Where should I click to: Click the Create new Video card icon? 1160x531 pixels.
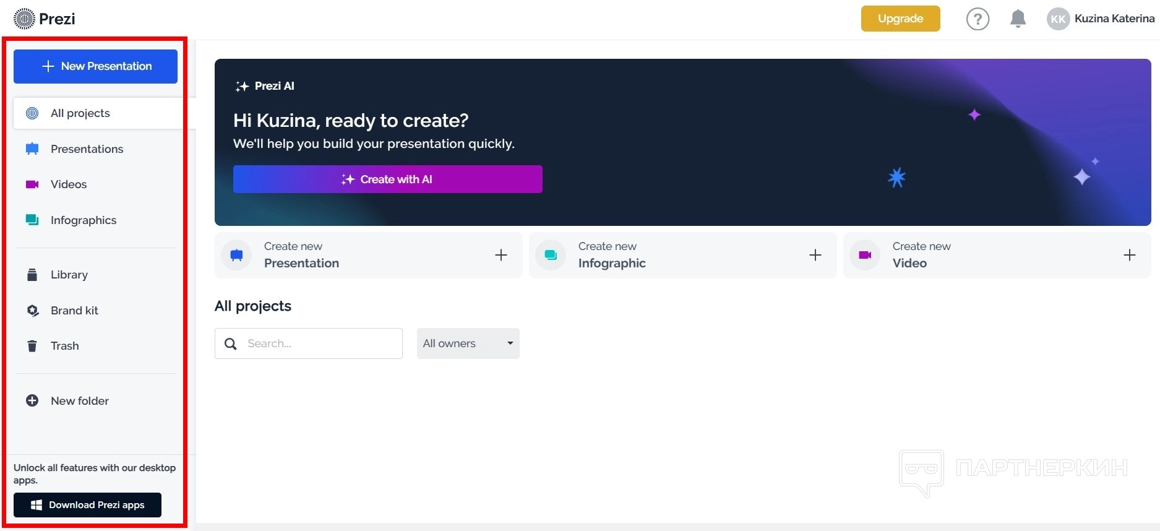(x=865, y=255)
